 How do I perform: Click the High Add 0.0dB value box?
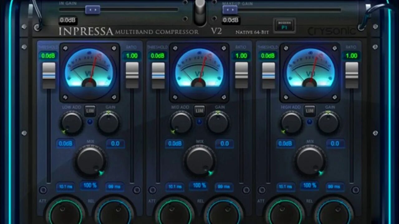[x=285, y=144]
